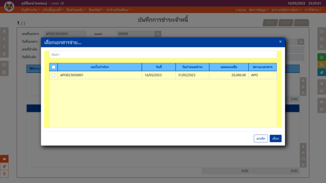Viewport: 326px width, 183px height.
Task: Click date cell 16/05/2023 in table
Action: point(158,75)
